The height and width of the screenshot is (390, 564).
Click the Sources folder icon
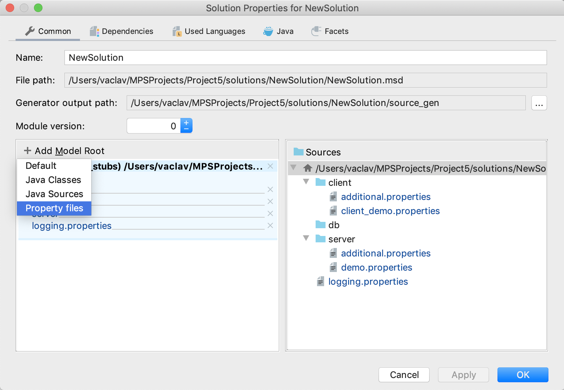click(x=298, y=152)
